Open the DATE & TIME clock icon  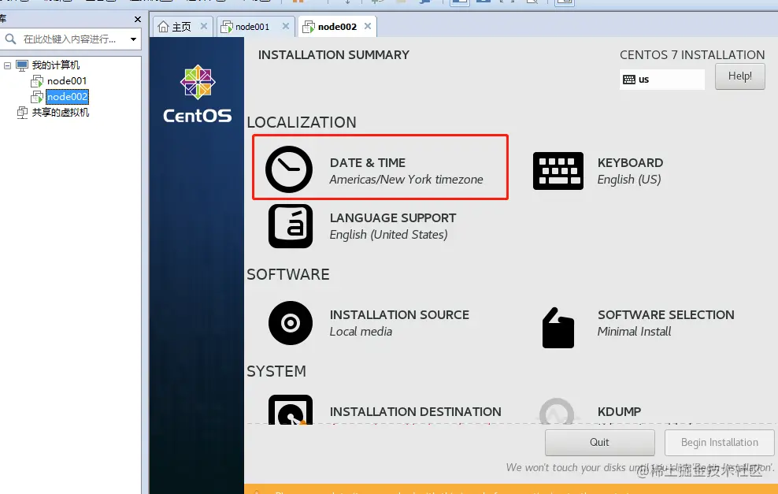[289, 169]
